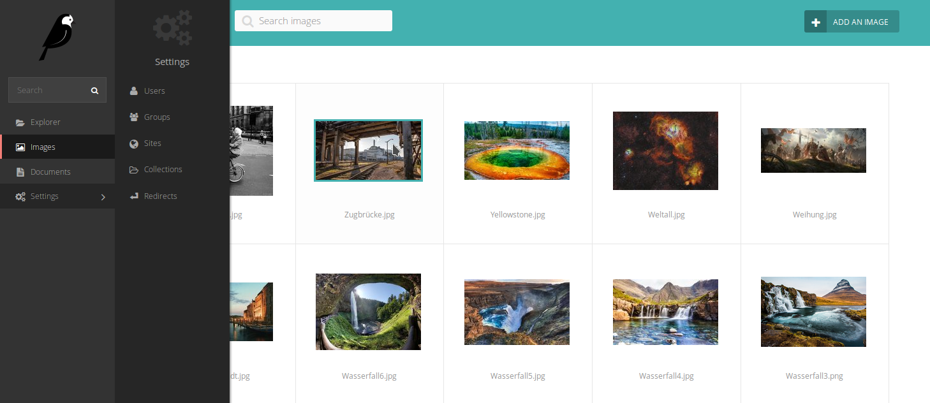Open the Yellowstone hot spring thumbnail

pos(517,150)
